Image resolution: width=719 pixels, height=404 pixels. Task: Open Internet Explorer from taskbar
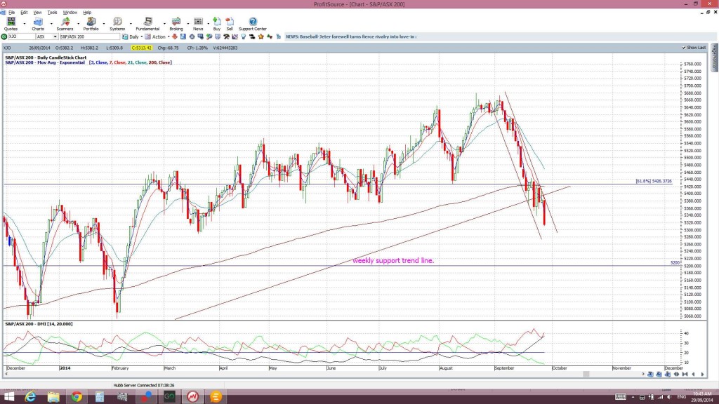30,397
